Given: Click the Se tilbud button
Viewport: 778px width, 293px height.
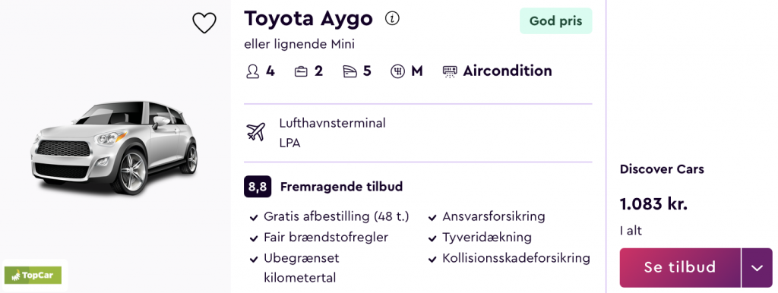Looking at the screenshot, I should [x=680, y=268].
